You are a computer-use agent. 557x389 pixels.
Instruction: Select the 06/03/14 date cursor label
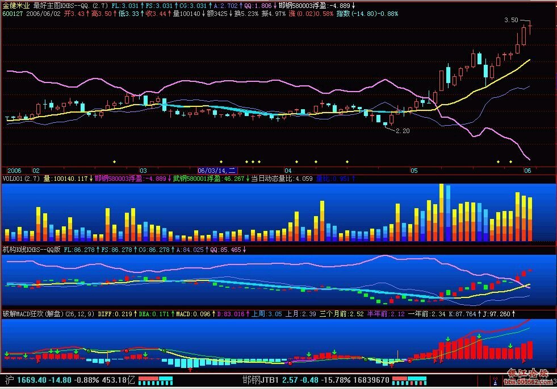coord(216,171)
